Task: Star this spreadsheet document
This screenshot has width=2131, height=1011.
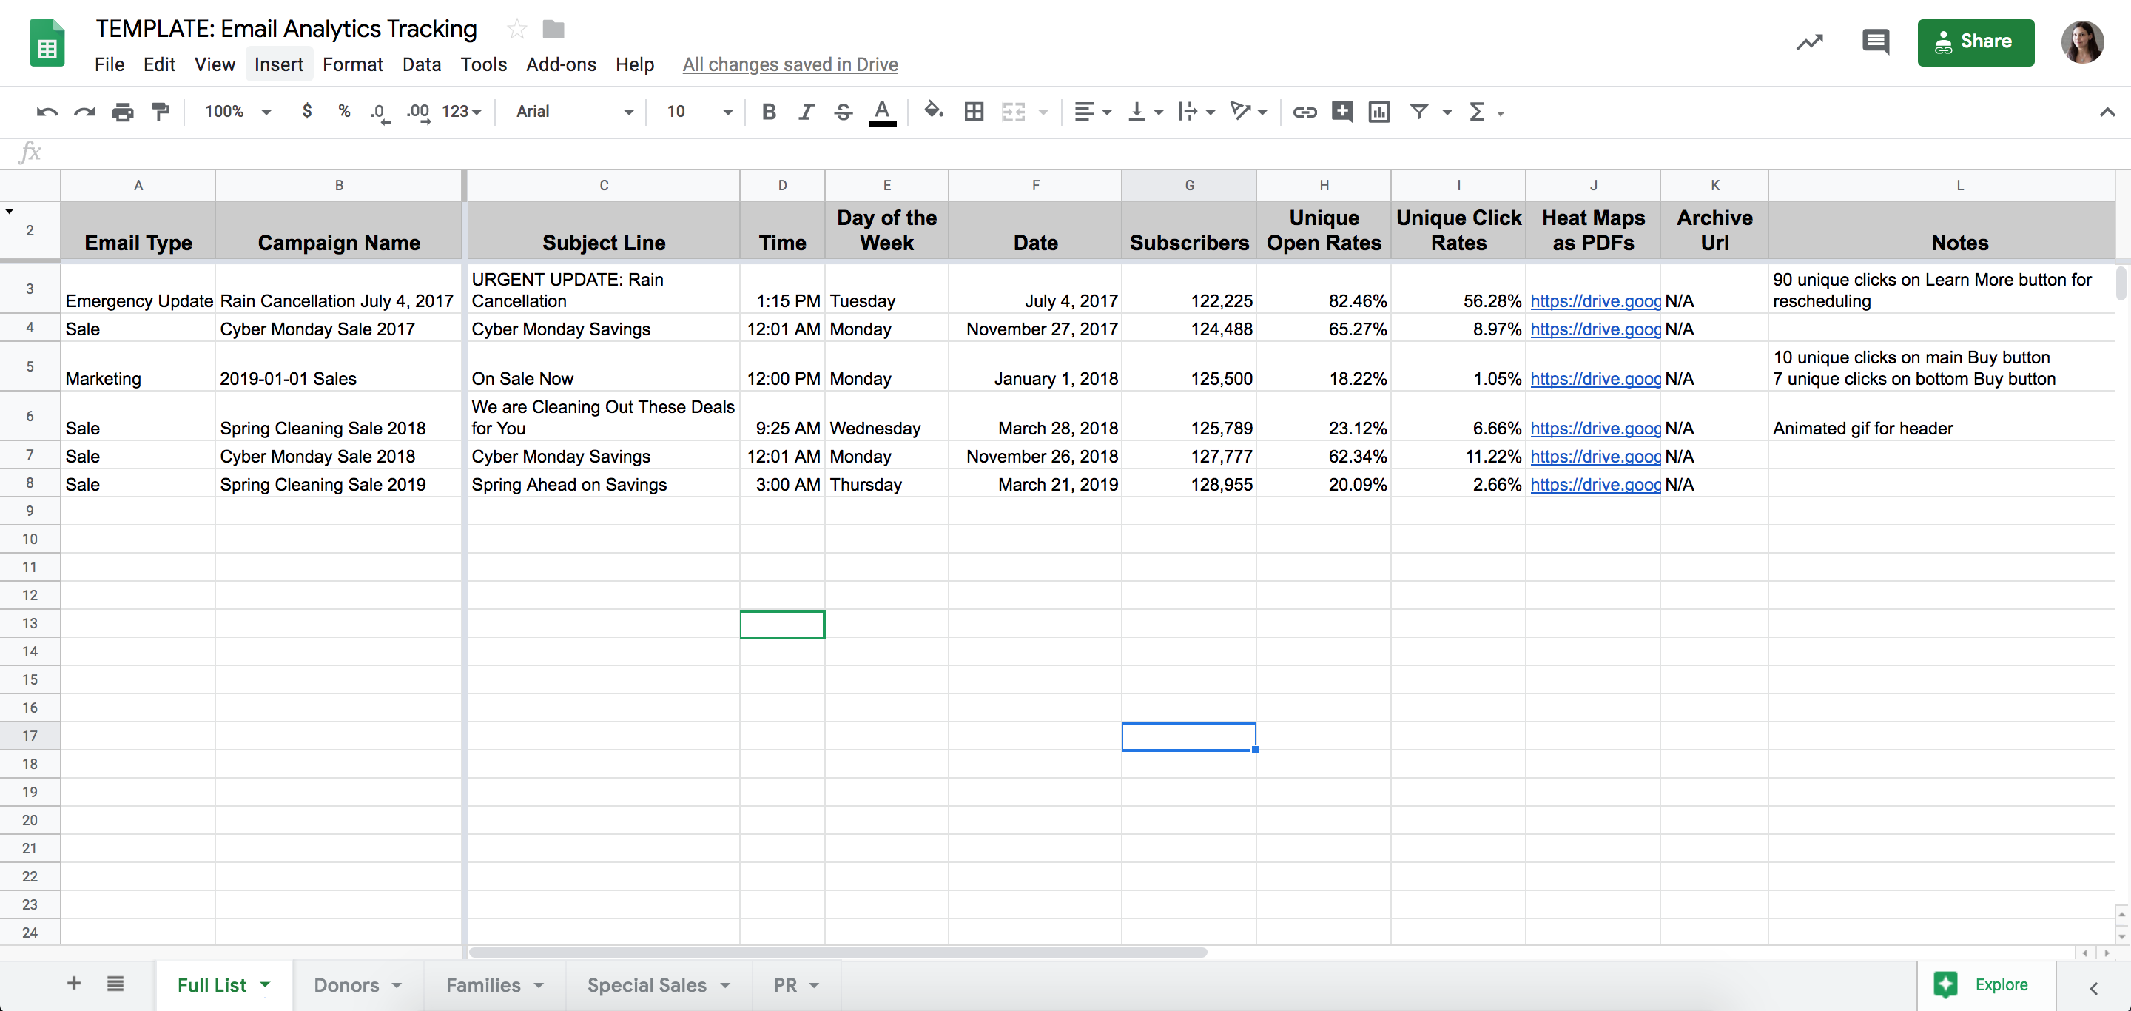Action: tap(516, 30)
